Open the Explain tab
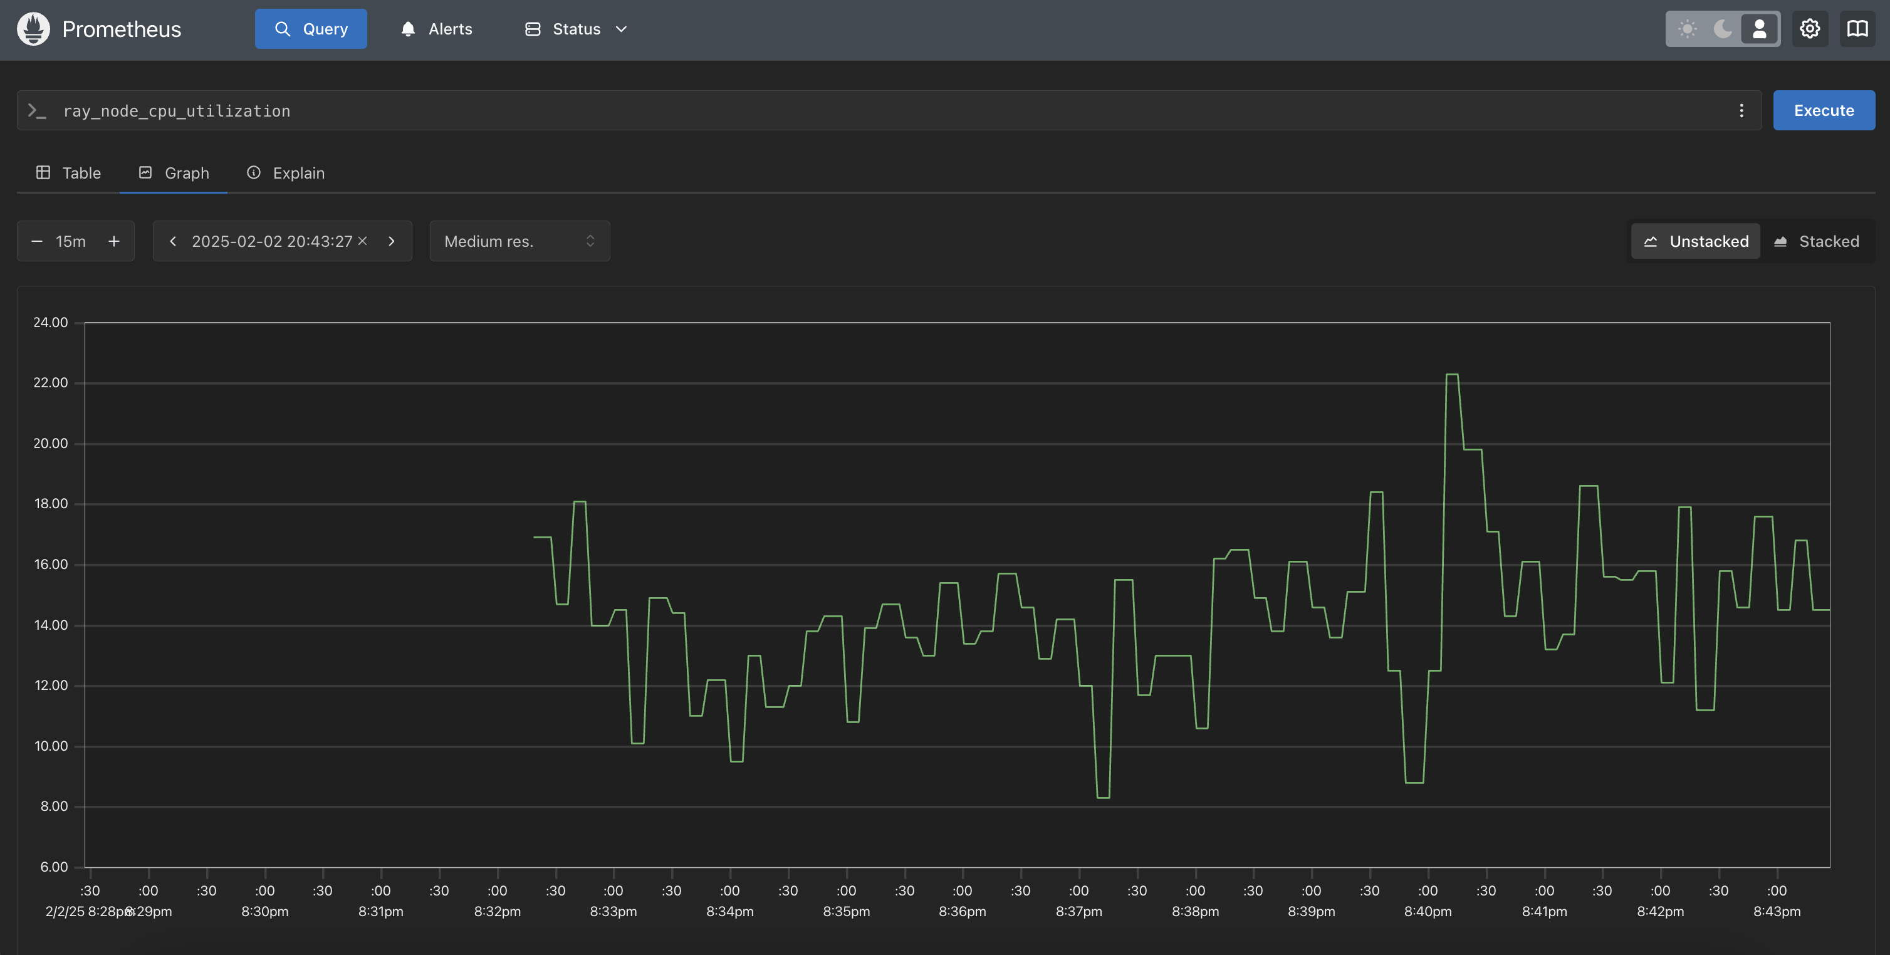This screenshot has height=955, width=1890. [286, 173]
